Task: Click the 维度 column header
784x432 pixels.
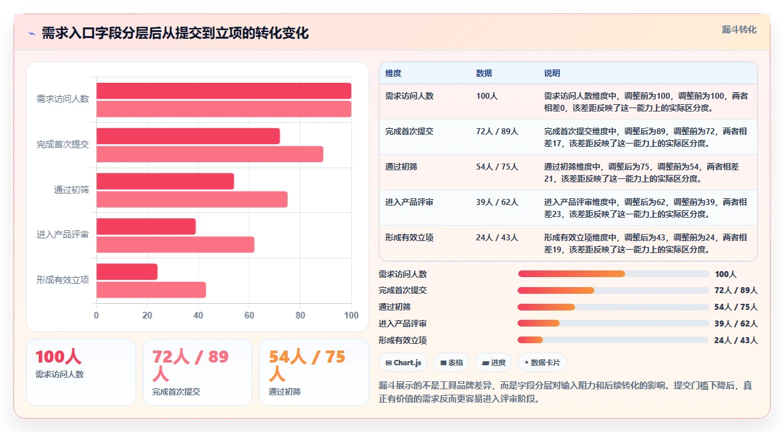Action: coord(393,73)
